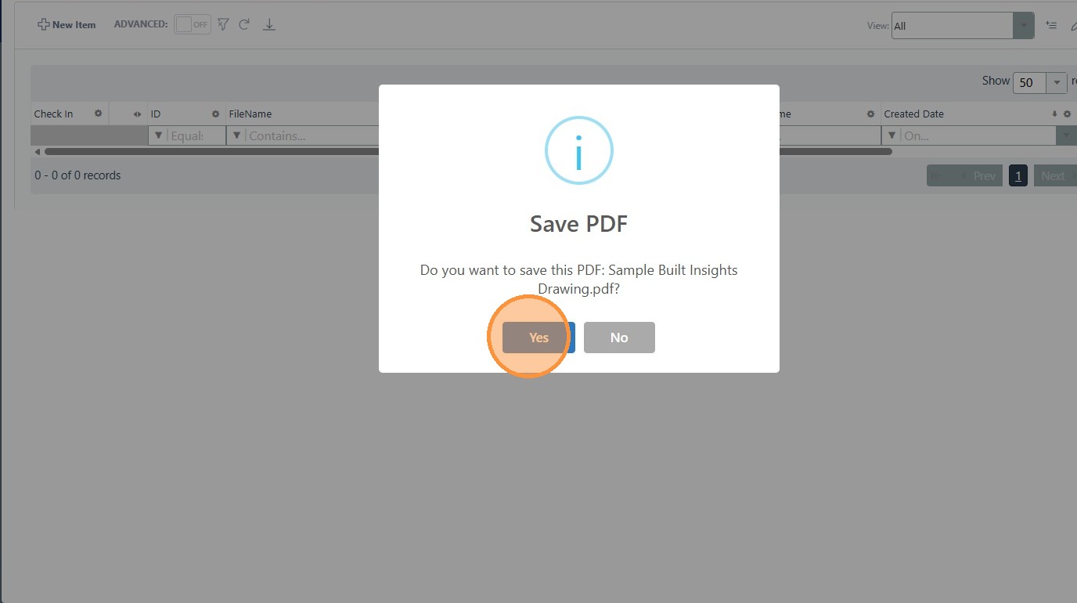This screenshot has width=1077, height=603.
Task: Open the FileName filter operator funnel
Action: [x=236, y=135]
